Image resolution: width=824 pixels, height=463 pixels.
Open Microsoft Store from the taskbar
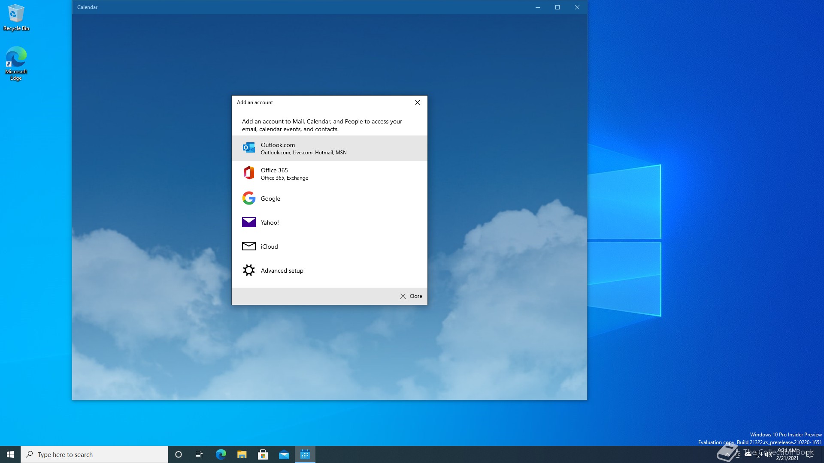[x=263, y=454]
